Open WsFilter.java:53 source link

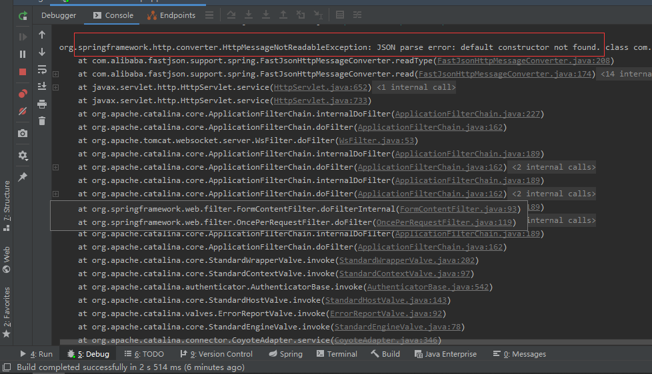coord(376,140)
